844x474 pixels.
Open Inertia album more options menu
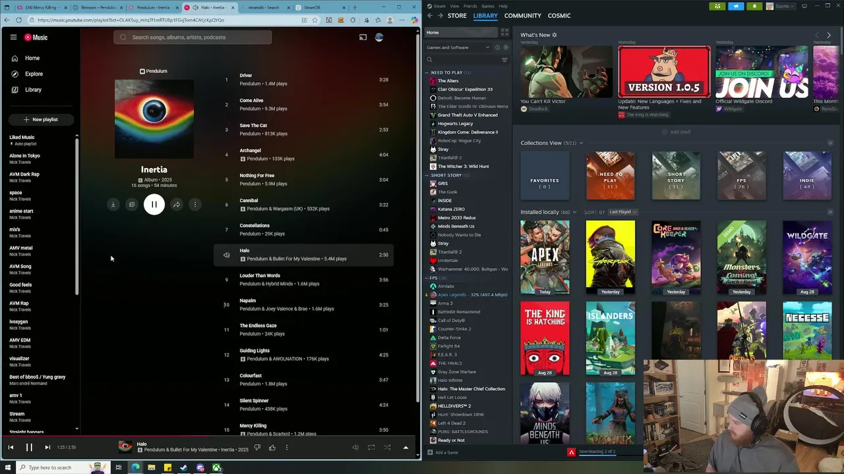tap(195, 205)
